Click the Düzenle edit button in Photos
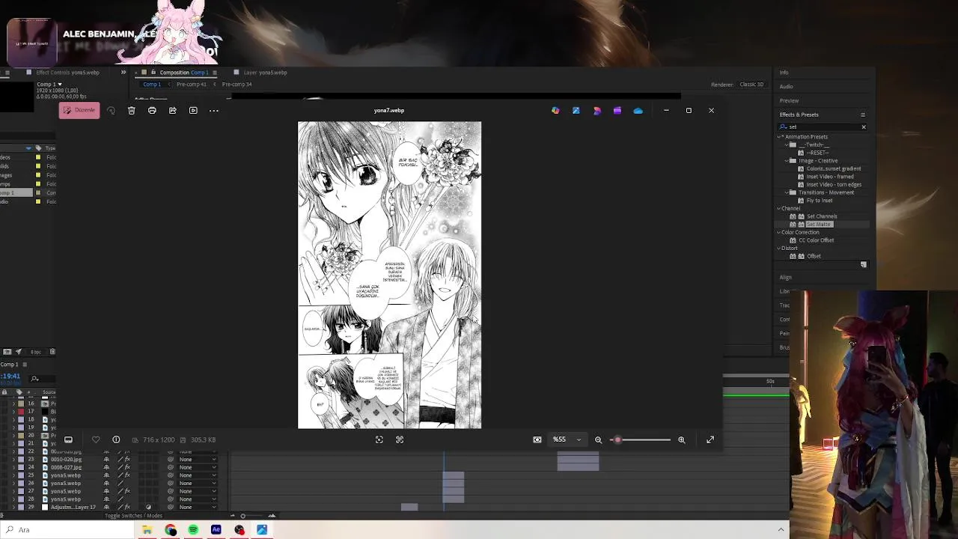This screenshot has width=958, height=539. click(79, 110)
